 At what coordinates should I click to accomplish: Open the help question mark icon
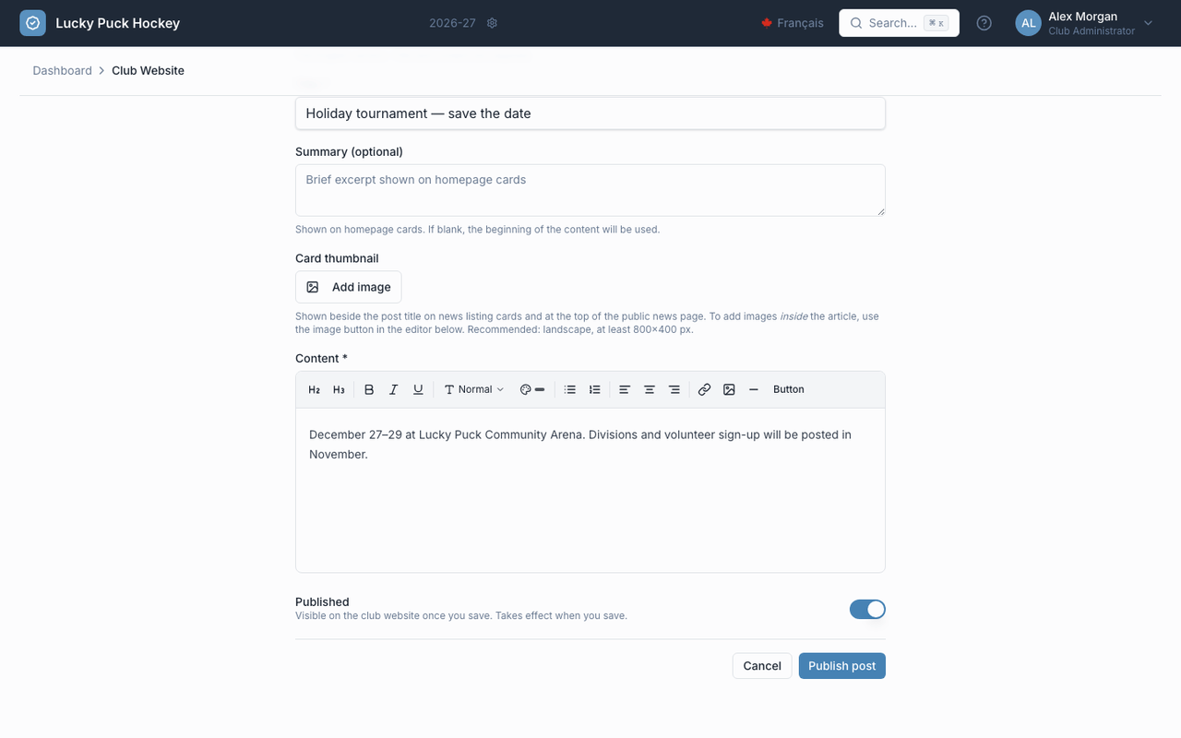click(x=984, y=23)
